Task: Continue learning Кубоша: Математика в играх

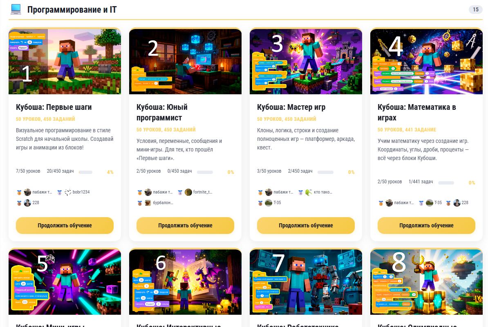Action: pyautogui.click(x=426, y=225)
